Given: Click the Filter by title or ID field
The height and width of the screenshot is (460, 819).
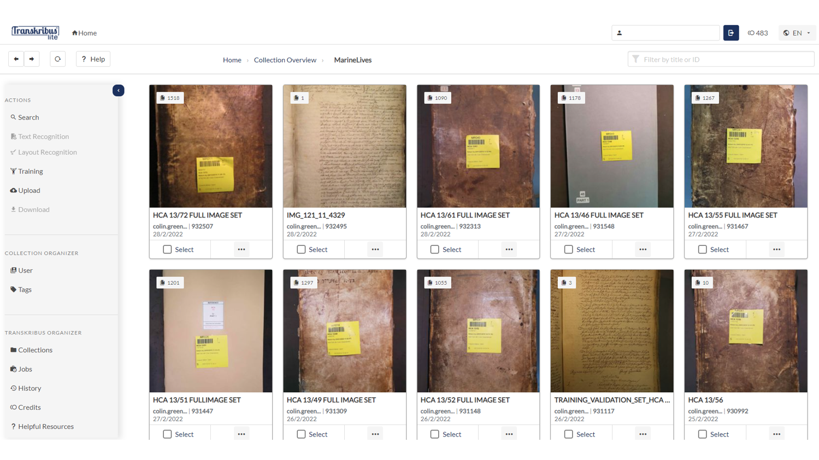Looking at the screenshot, I should point(721,59).
